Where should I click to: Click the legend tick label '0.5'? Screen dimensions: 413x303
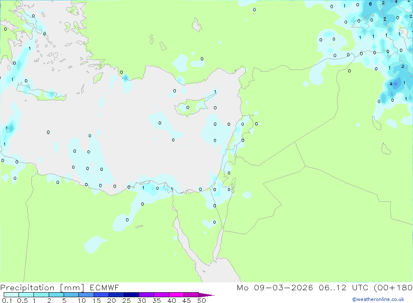pos(22,301)
